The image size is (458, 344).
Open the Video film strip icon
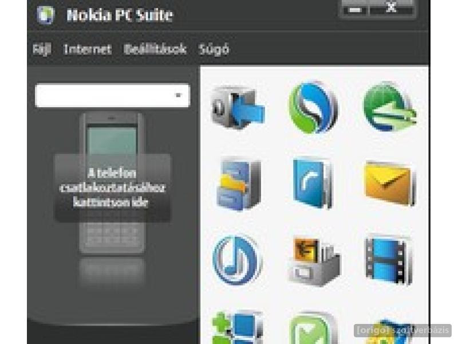pyautogui.click(x=389, y=260)
